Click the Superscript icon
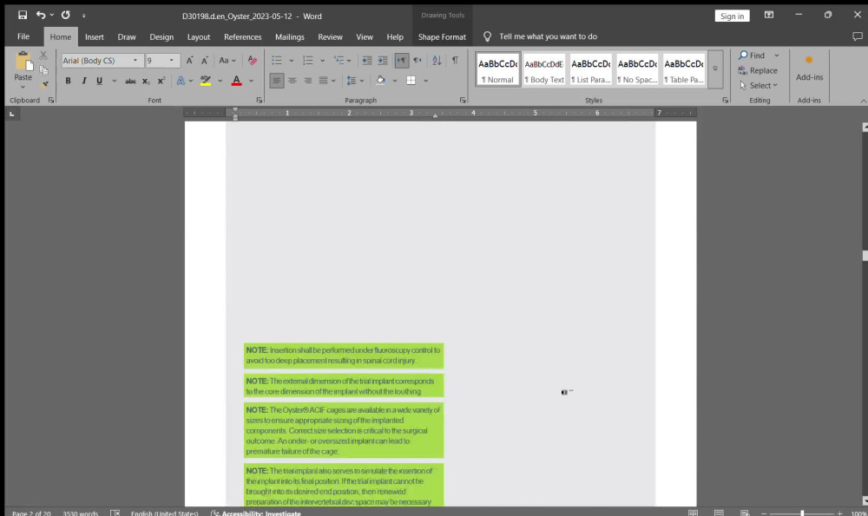Image resolution: width=868 pixels, height=516 pixels. pyautogui.click(x=161, y=81)
